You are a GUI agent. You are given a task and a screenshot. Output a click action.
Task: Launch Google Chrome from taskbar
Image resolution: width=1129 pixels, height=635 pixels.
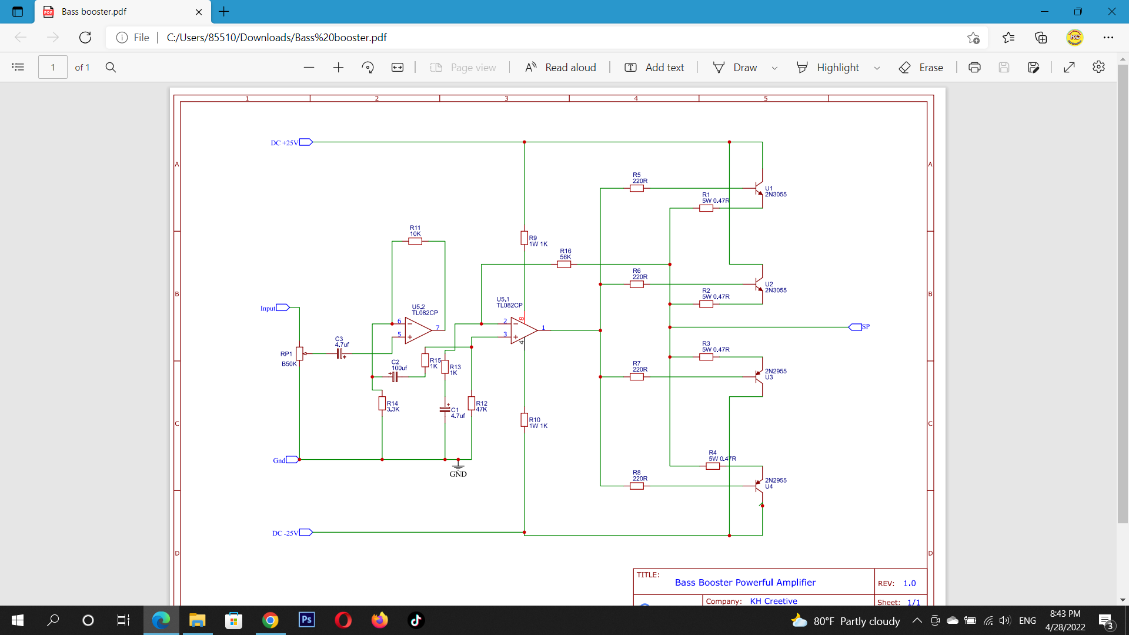point(270,620)
